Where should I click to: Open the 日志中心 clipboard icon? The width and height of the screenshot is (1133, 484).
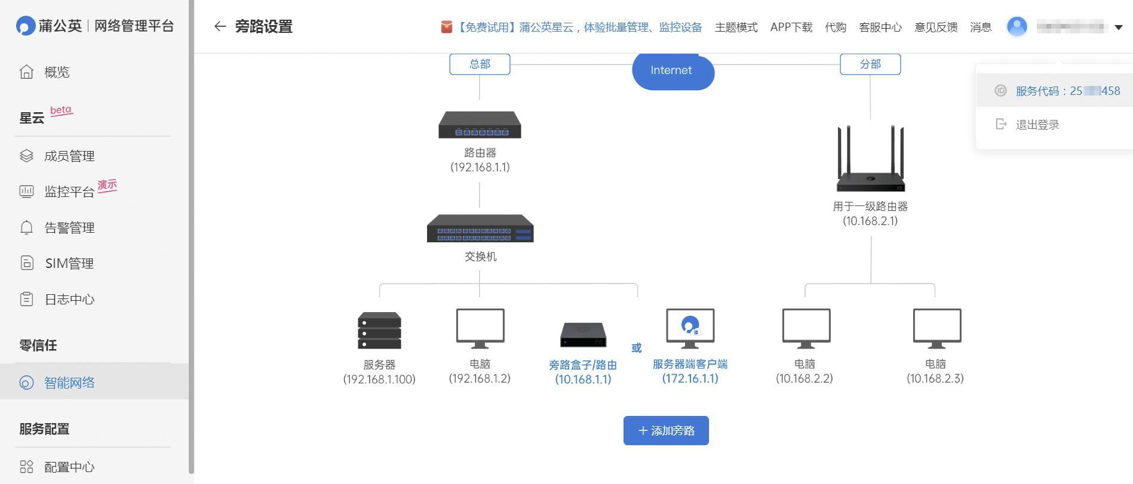coord(26,299)
